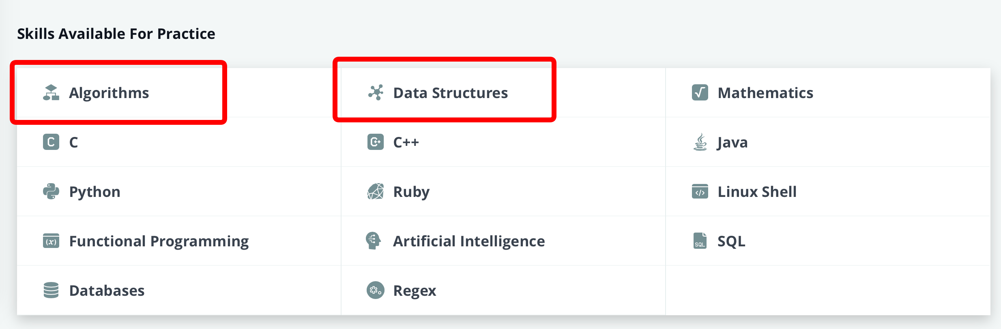The width and height of the screenshot is (1001, 329).
Task: Open the Algorithms skill link
Action: click(x=109, y=93)
